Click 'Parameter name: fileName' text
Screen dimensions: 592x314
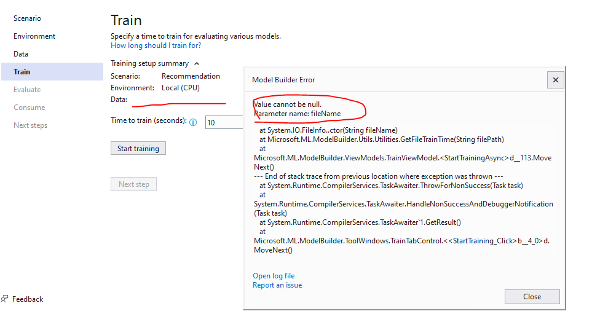pos(298,113)
